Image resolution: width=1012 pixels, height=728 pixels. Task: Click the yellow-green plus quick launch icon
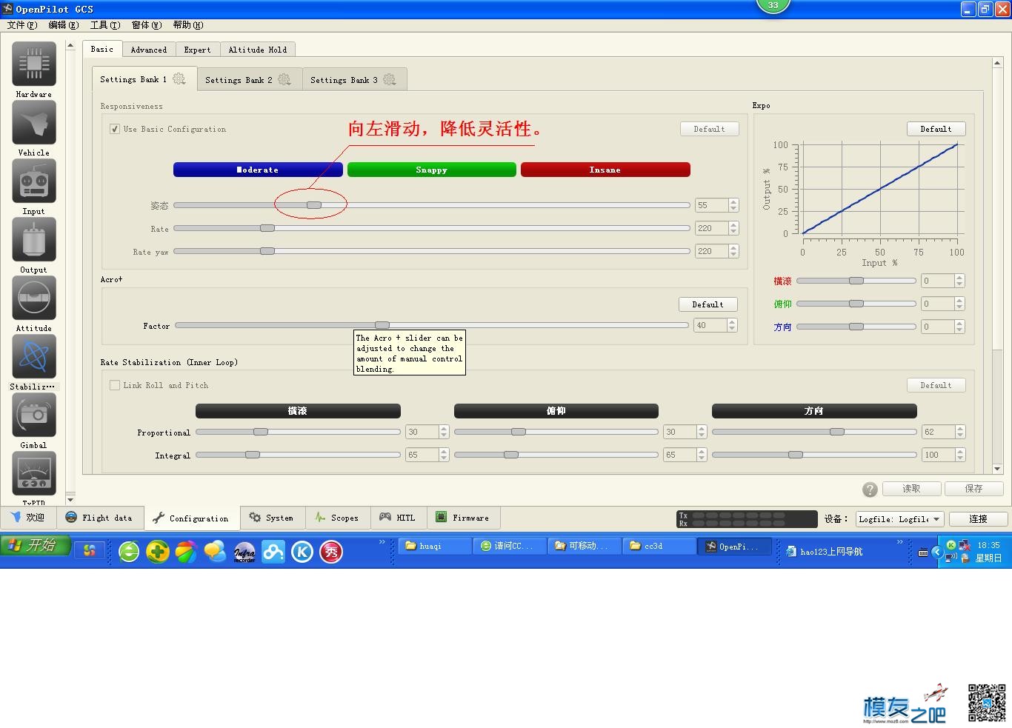pos(158,552)
